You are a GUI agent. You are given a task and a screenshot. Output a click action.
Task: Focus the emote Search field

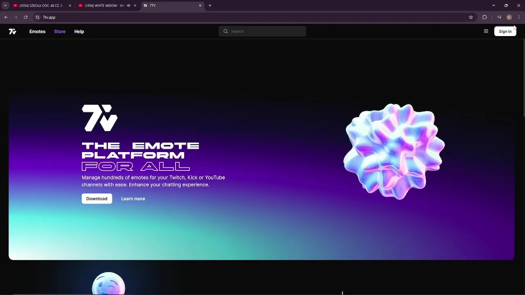coord(262,32)
